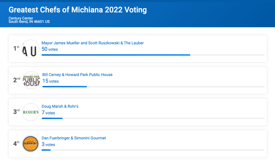Click the 3 votes count

coord(48,144)
